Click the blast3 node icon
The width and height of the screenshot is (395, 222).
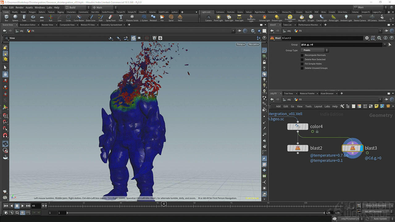pyautogui.click(x=352, y=148)
